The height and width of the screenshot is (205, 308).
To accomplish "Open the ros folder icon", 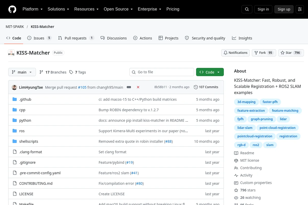I will pyautogui.click(x=15, y=131).
